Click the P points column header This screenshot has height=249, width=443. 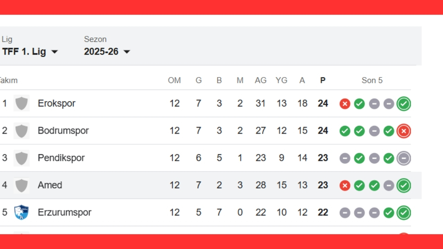323,81
